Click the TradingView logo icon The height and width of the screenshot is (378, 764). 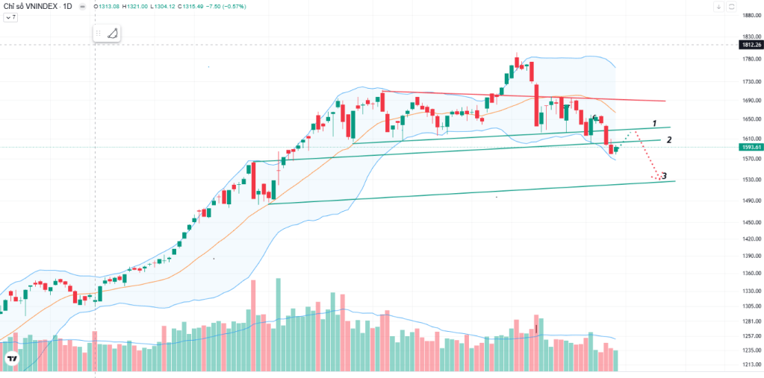pyautogui.click(x=11, y=359)
